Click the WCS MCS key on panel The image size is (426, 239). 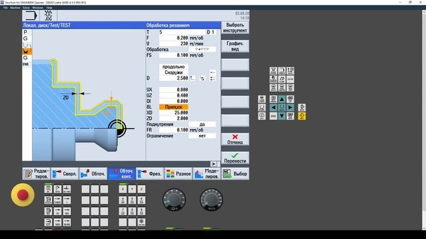[x=141, y=222]
